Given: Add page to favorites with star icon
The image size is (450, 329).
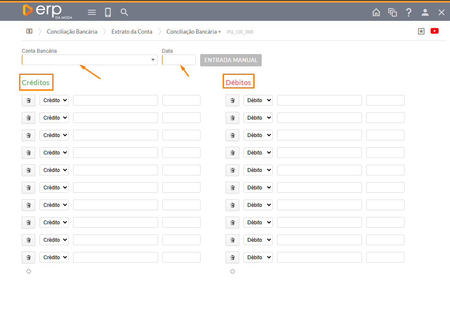Looking at the screenshot, I should pyautogui.click(x=421, y=31).
